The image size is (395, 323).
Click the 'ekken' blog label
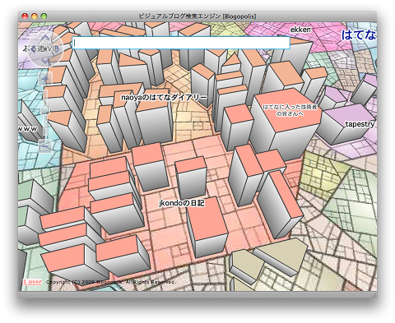pos(300,30)
